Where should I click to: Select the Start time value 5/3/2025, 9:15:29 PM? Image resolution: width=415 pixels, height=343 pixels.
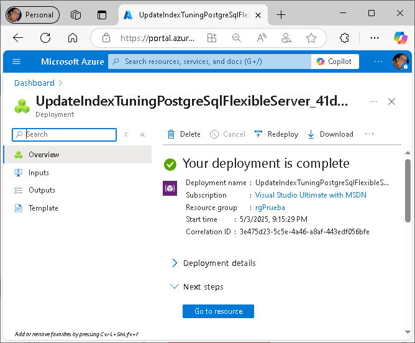pyautogui.click(x=274, y=219)
